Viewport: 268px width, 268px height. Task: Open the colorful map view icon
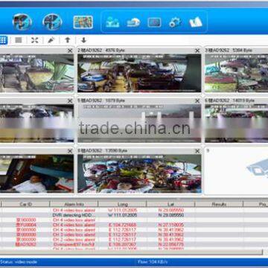click(x=83, y=22)
